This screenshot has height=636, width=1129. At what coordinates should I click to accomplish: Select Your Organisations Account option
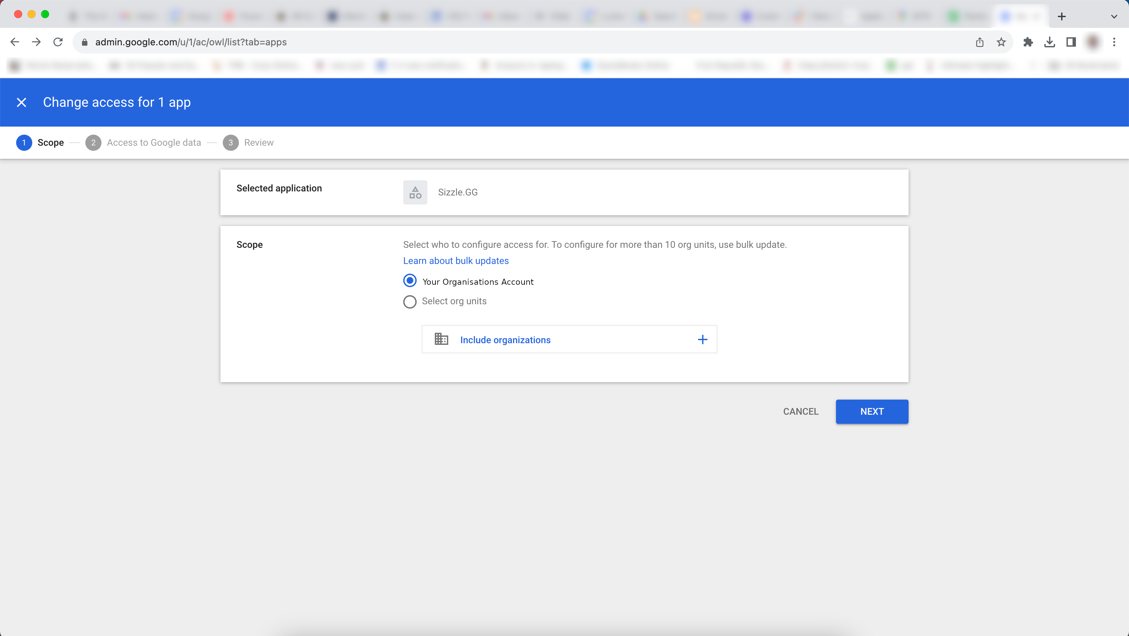(409, 281)
